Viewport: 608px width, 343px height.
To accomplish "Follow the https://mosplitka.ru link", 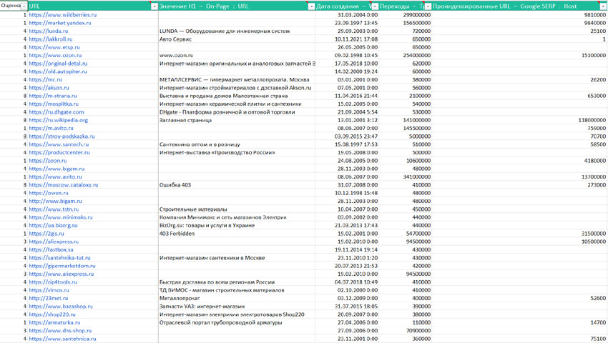I will click(x=54, y=104).
